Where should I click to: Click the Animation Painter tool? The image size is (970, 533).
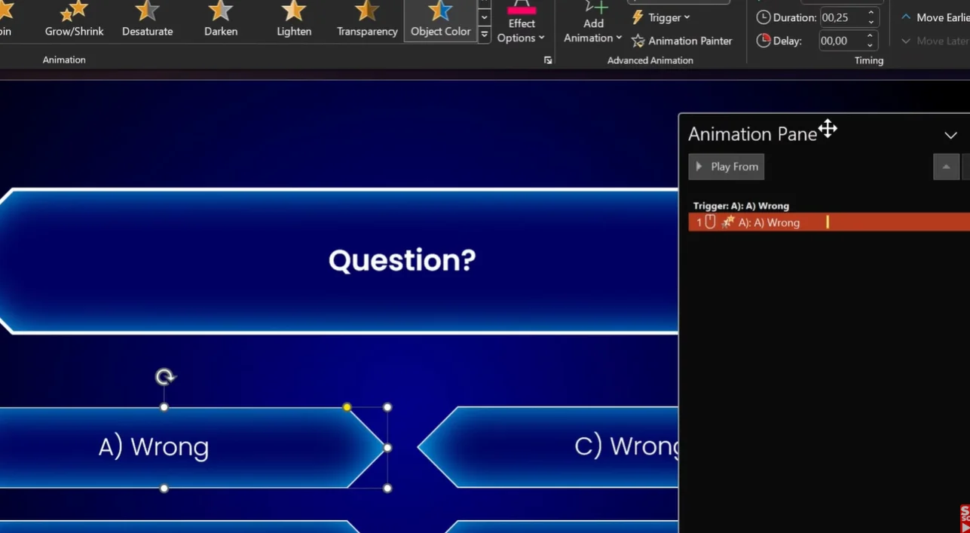[682, 41]
